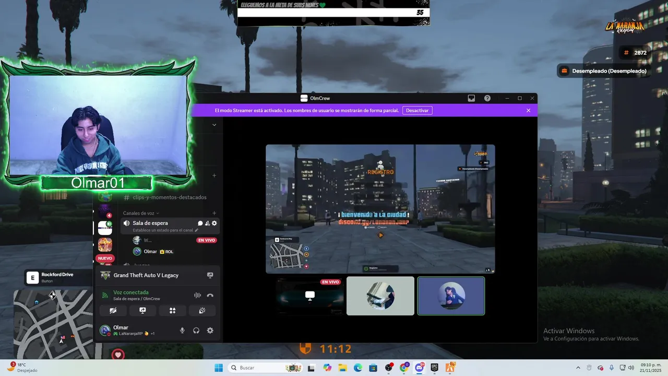Collapse the Canales de voz category
This screenshot has width=668, height=376.
tap(141, 213)
